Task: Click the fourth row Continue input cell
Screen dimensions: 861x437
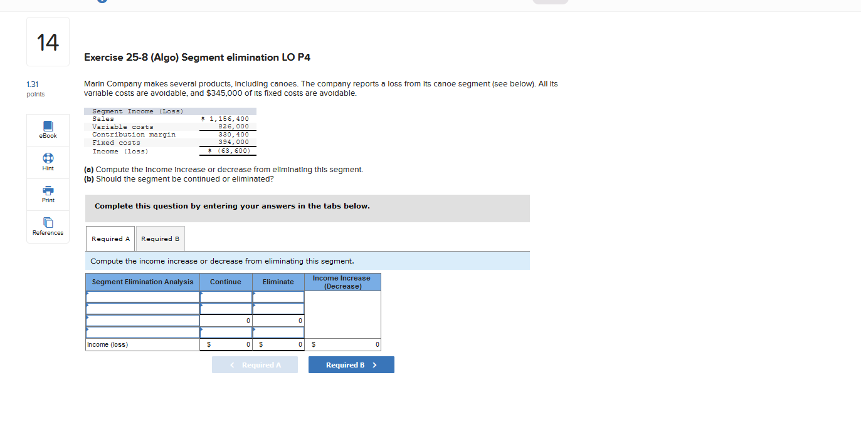Action: pos(225,332)
